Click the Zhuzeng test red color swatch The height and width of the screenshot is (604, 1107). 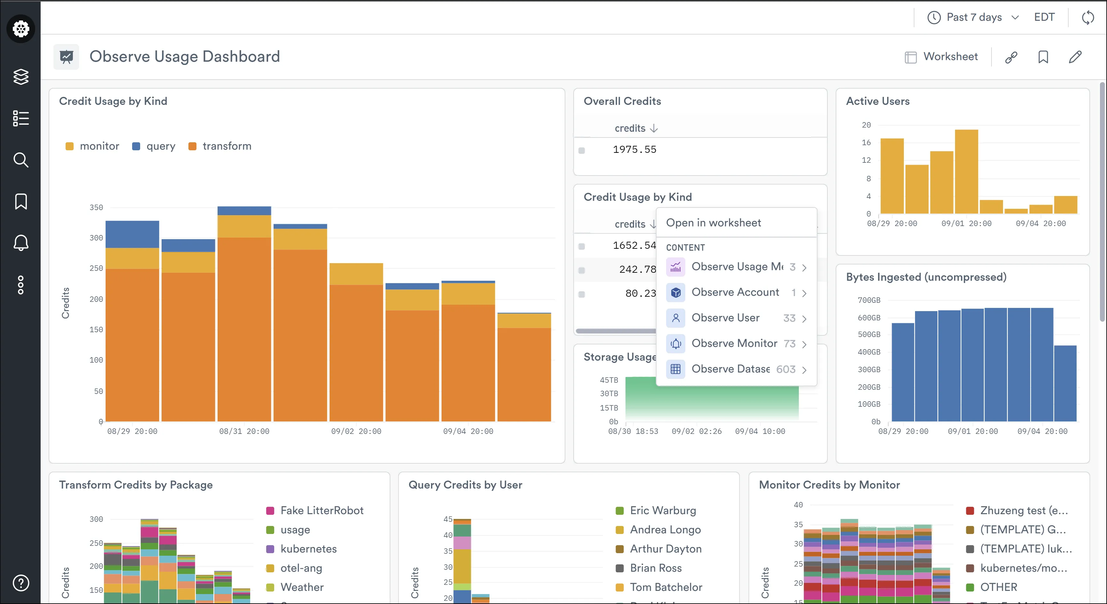970,510
